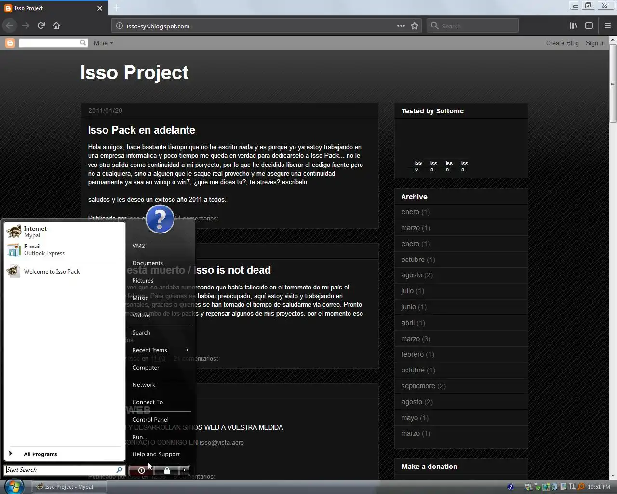This screenshot has height=494, width=617.
Task: Launch Internet Mypal from the Start menu
Action: [x=65, y=232]
